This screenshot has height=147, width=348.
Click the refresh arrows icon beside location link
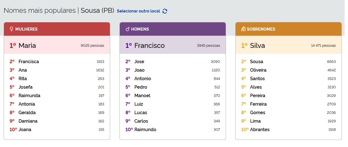(x=165, y=11)
